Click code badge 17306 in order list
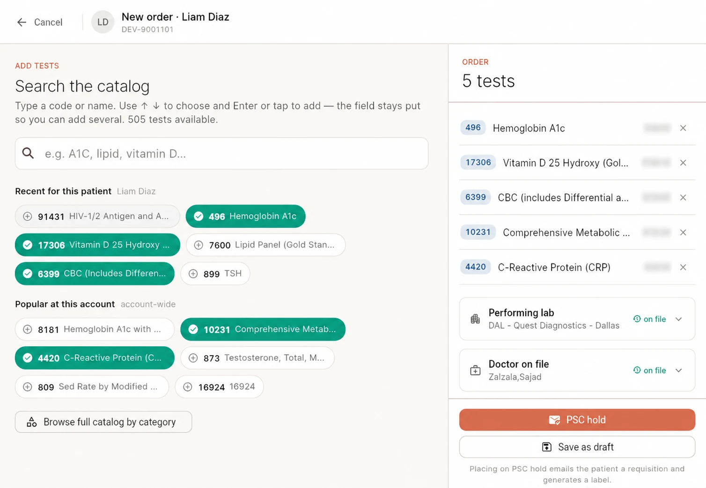The image size is (706, 488). point(478,162)
